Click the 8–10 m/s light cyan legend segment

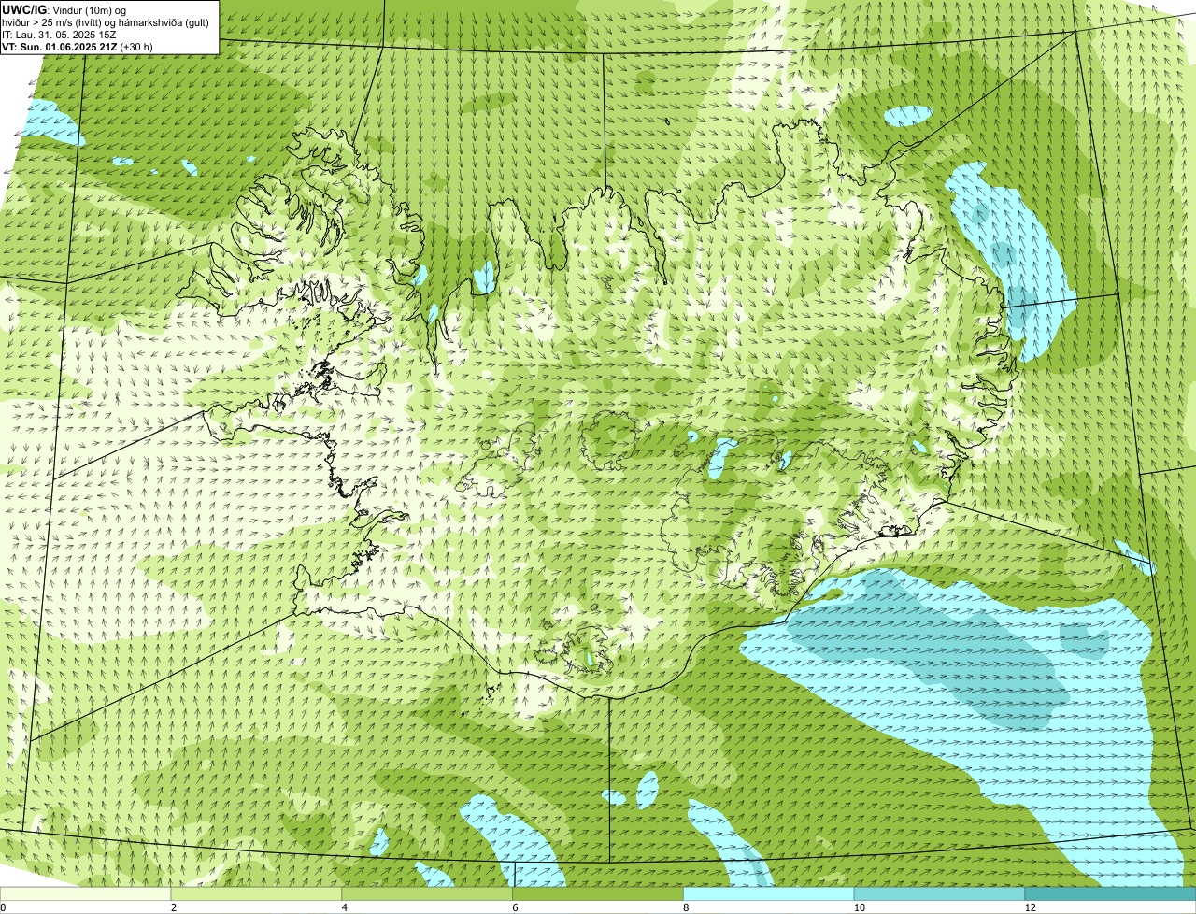pyautogui.click(x=769, y=893)
